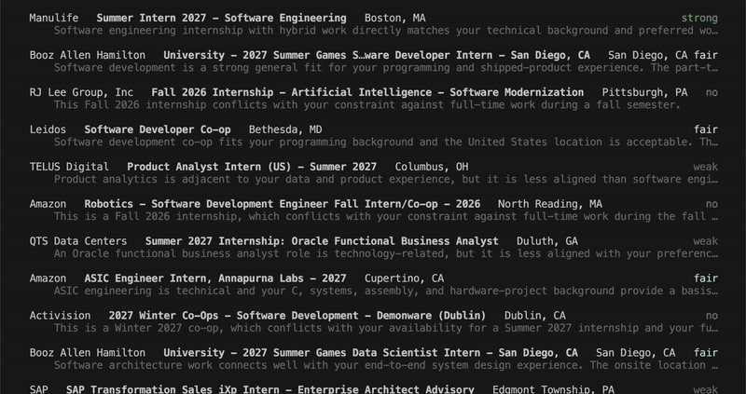Select description starting 'Software development is a strong general fit'
746x394 pixels.
pyautogui.click(x=386, y=67)
